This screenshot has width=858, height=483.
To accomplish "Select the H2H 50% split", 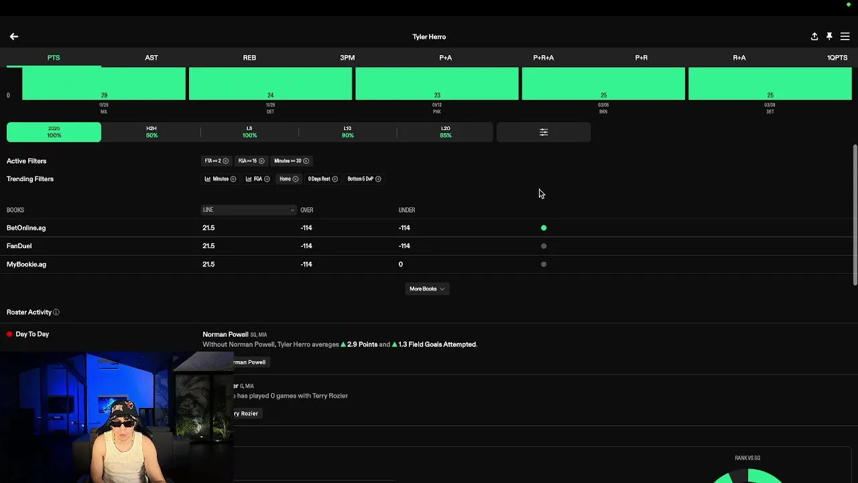I will [151, 132].
